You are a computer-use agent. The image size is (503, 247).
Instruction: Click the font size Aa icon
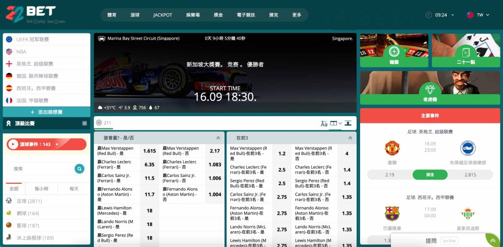(324, 123)
